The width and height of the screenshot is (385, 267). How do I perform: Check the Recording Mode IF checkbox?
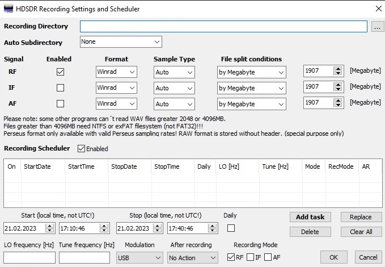pos(250,257)
